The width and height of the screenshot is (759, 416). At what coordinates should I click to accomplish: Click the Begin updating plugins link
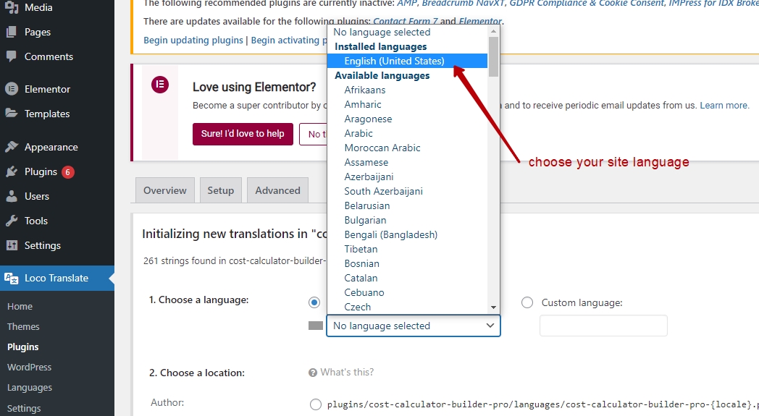pos(193,40)
